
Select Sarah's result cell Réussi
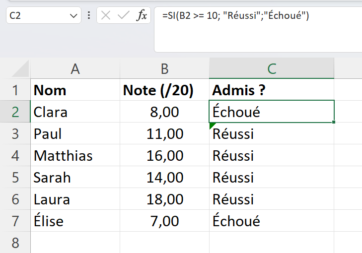click(x=272, y=177)
